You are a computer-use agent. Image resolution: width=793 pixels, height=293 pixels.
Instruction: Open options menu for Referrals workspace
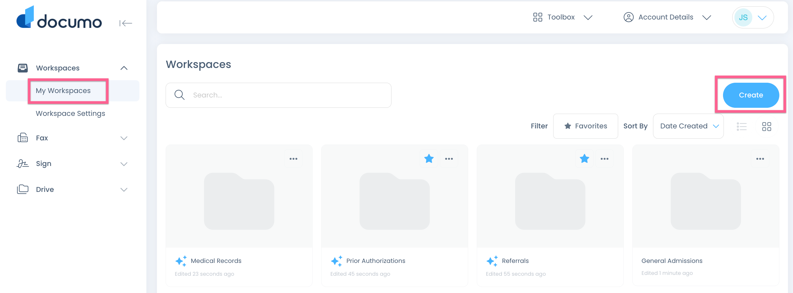[x=604, y=159]
